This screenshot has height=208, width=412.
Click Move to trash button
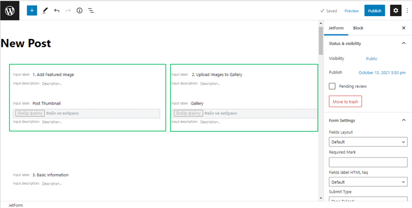coord(345,101)
